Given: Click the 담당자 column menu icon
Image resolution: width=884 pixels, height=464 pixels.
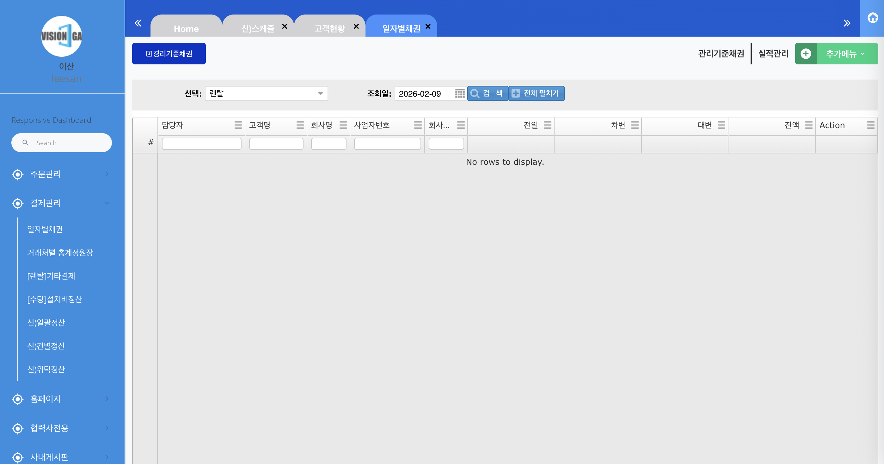Looking at the screenshot, I should [x=238, y=125].
